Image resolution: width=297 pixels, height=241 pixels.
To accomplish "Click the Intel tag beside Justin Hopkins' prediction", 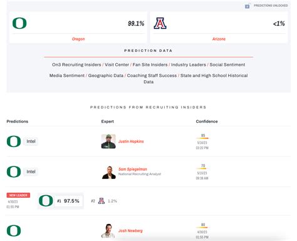I will pyautogui.click(x=31, y=141).
